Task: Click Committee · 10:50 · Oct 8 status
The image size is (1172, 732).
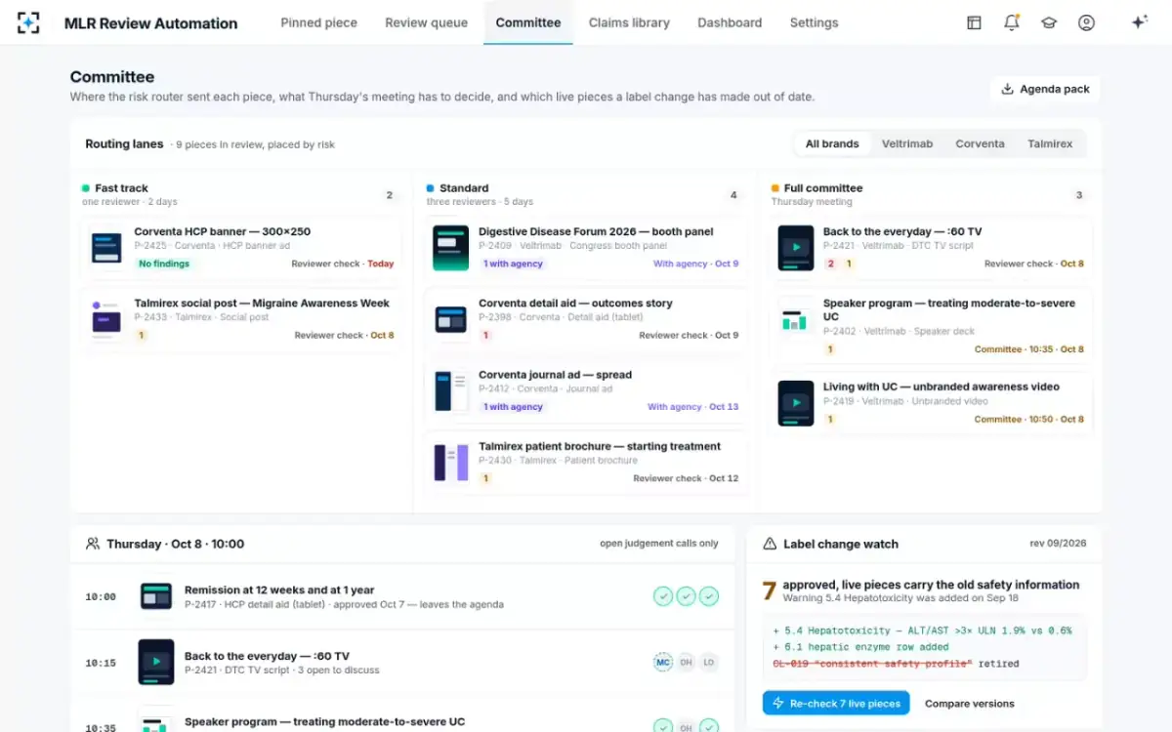Action: coord(1029,420)
